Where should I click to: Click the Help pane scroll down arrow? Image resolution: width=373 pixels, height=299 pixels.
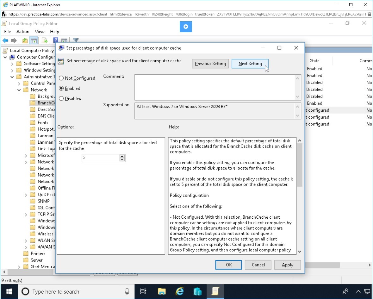pos(300,252)
